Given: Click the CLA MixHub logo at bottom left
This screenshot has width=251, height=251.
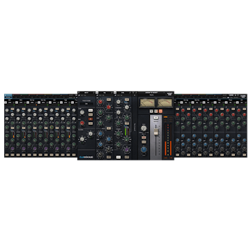Looking at the screenshot, I should 86,157.
